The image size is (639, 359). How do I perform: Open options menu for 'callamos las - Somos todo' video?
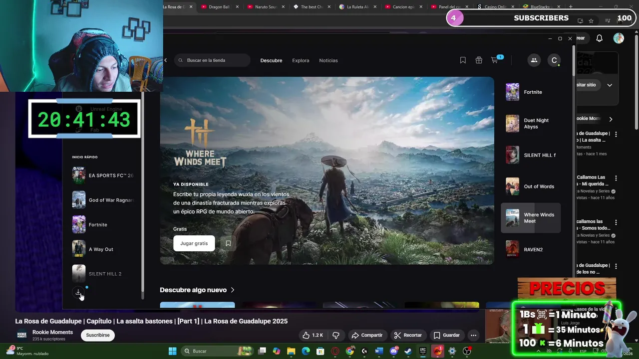(616, 222)
